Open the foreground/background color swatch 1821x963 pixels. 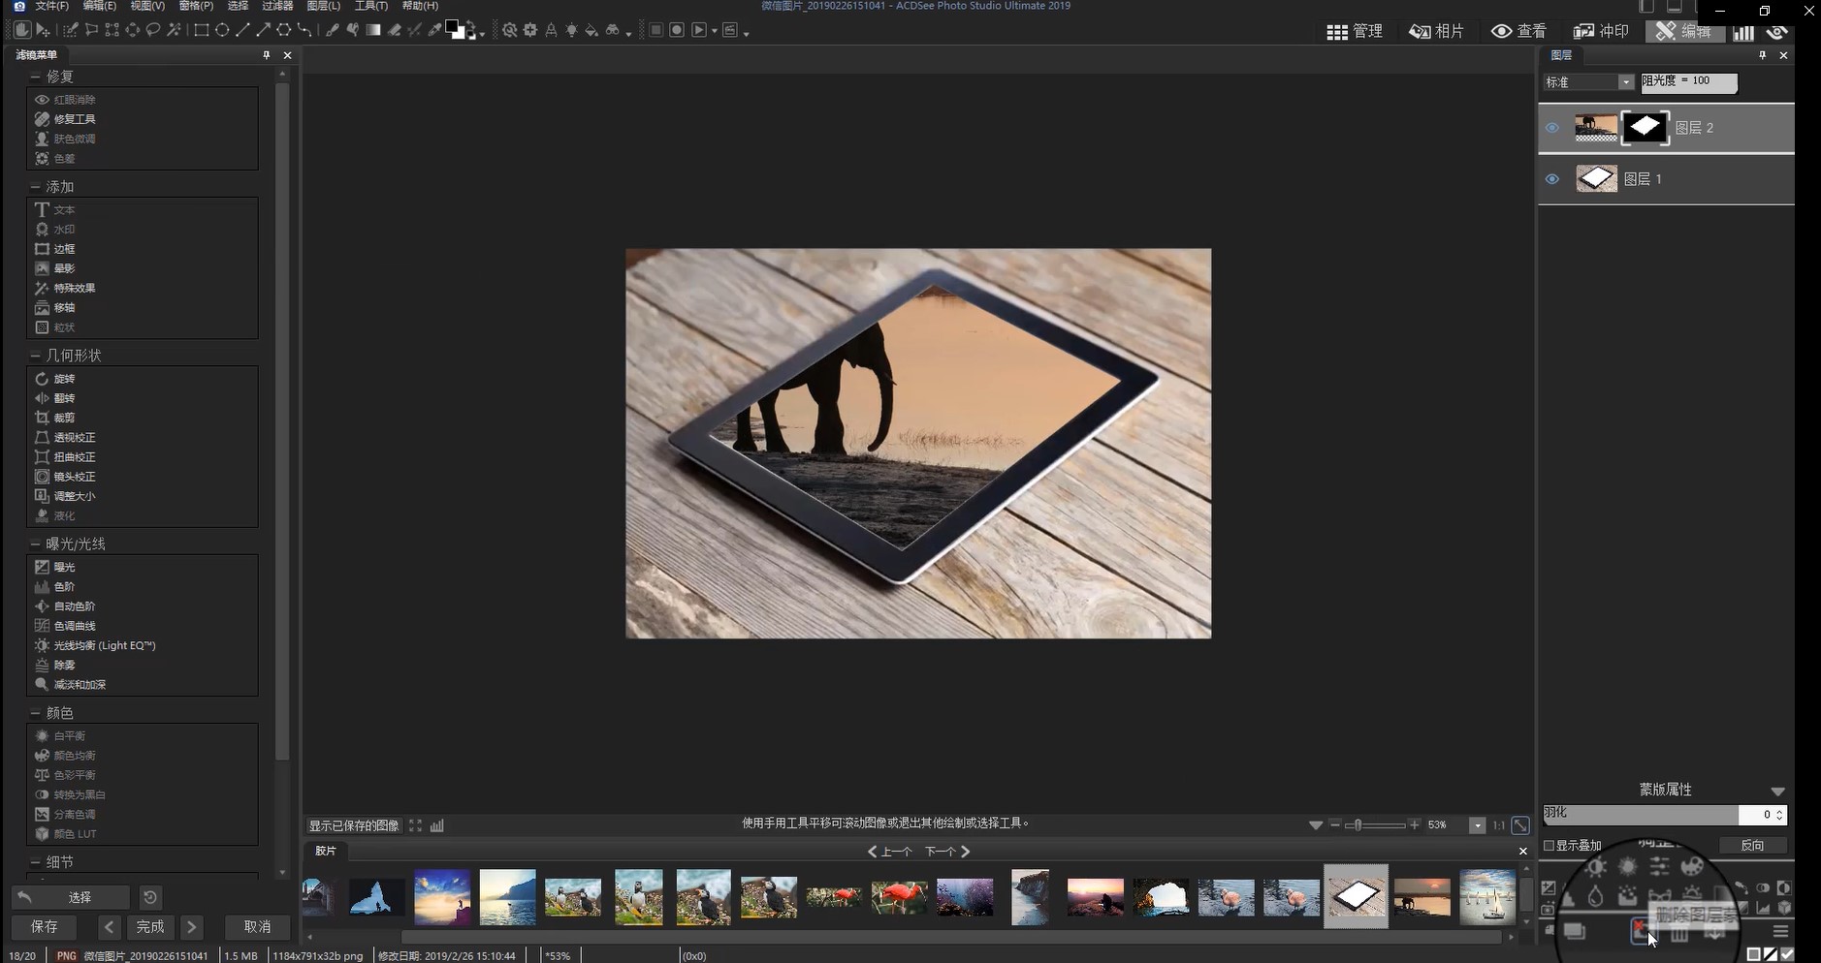(456, 30)
